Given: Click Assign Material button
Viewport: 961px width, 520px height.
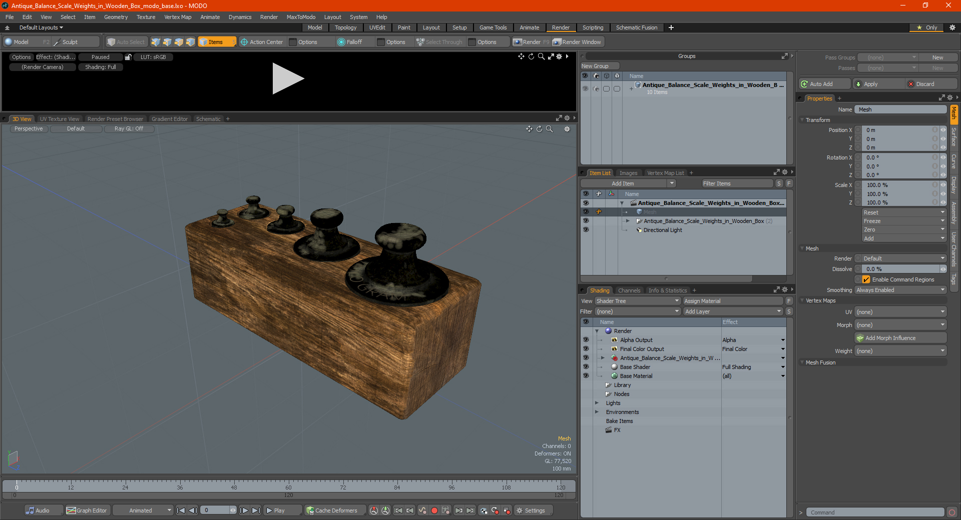Looking at the screenshot, I should click(733, 301).
